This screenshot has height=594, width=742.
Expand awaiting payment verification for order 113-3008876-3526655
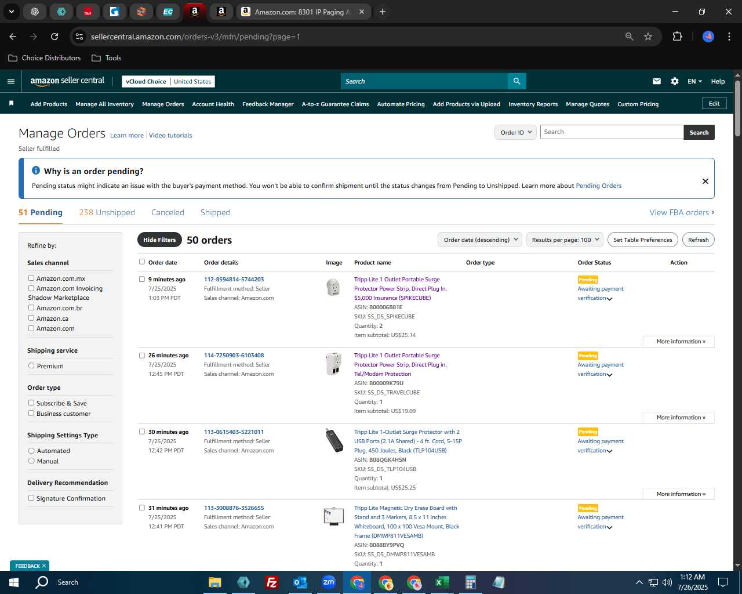pyautogui.click(x=609, y=527)
